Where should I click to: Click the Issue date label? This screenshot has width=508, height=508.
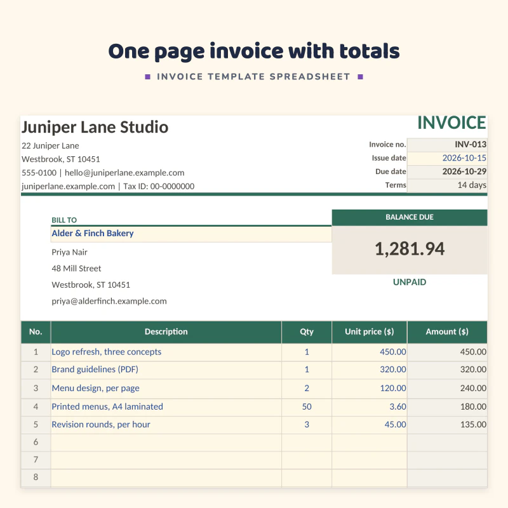(389, 158)
